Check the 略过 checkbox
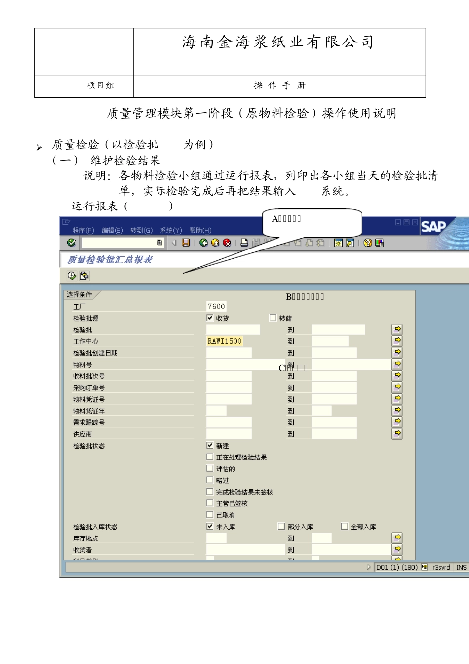The image size is (469, 664). pyautogui.click(x=210, y=480)
